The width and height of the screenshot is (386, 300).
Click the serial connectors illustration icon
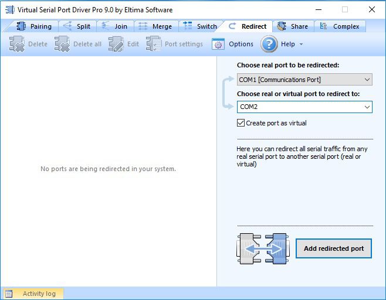click(263, 248)
